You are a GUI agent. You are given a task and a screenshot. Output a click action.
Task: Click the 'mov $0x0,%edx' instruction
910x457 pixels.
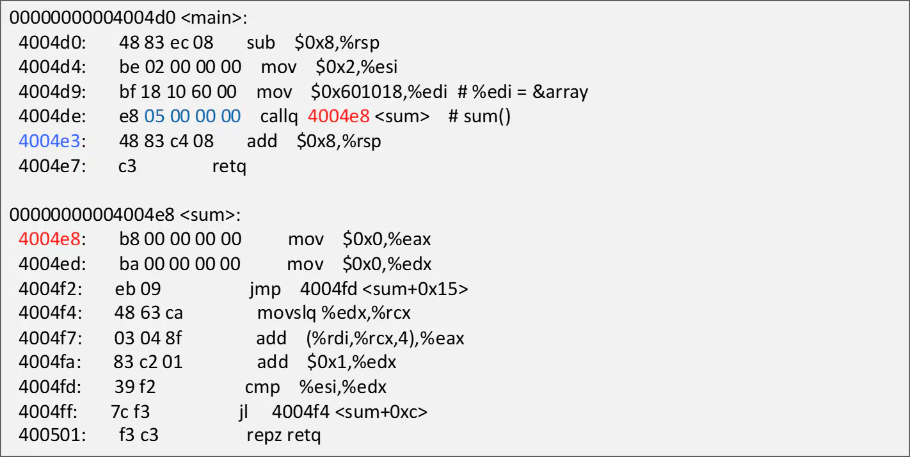(x=359, y=264)
